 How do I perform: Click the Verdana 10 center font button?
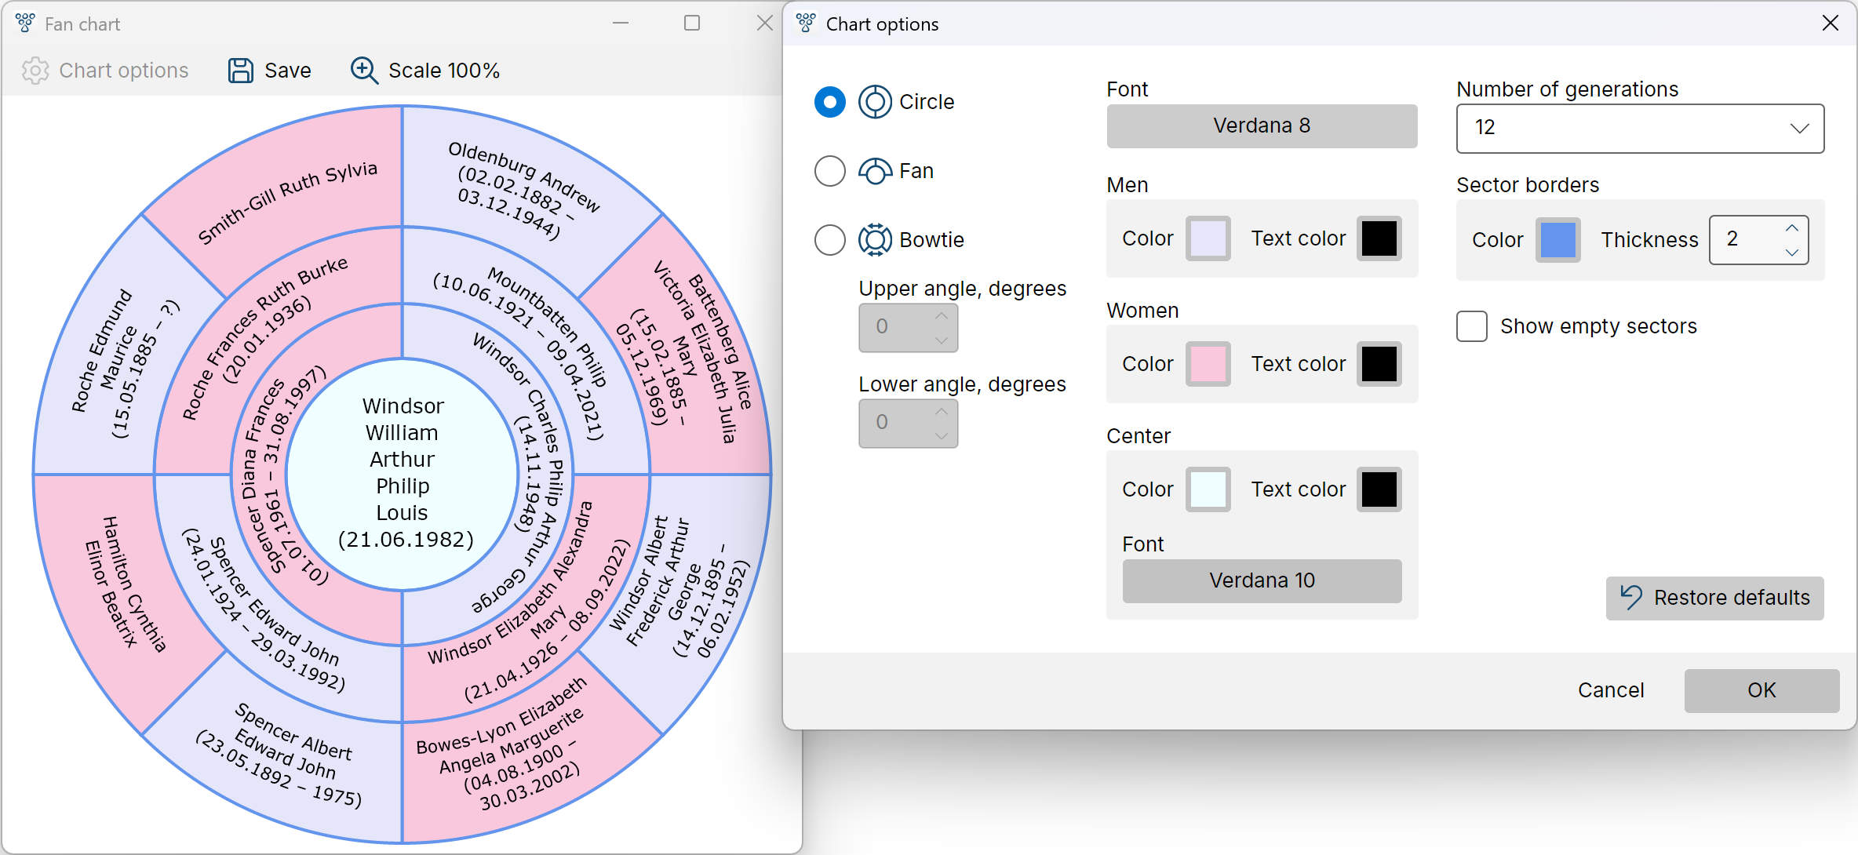pos(1262,580)
